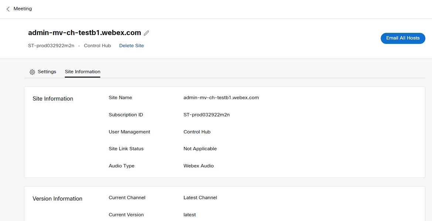Click the User Management field label
This screenshot has height=221, width=432.
130,132
